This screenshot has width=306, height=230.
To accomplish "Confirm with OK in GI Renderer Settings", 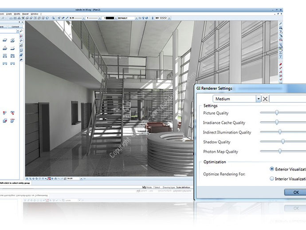I will coord(295,192).
